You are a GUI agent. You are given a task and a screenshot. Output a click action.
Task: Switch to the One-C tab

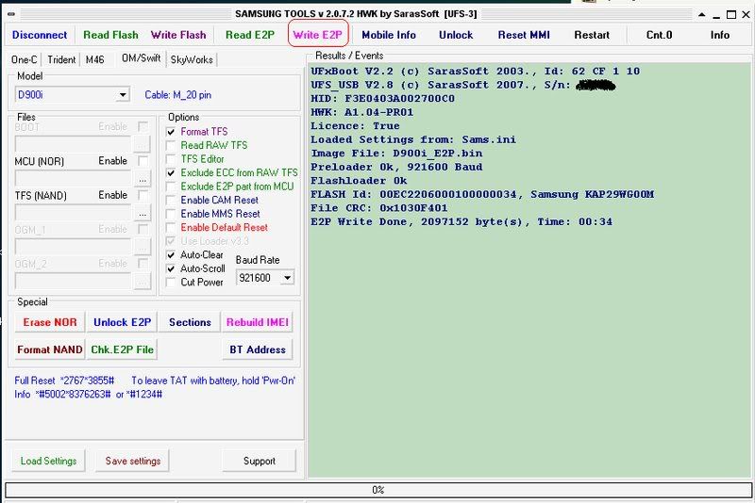(25, 59)
